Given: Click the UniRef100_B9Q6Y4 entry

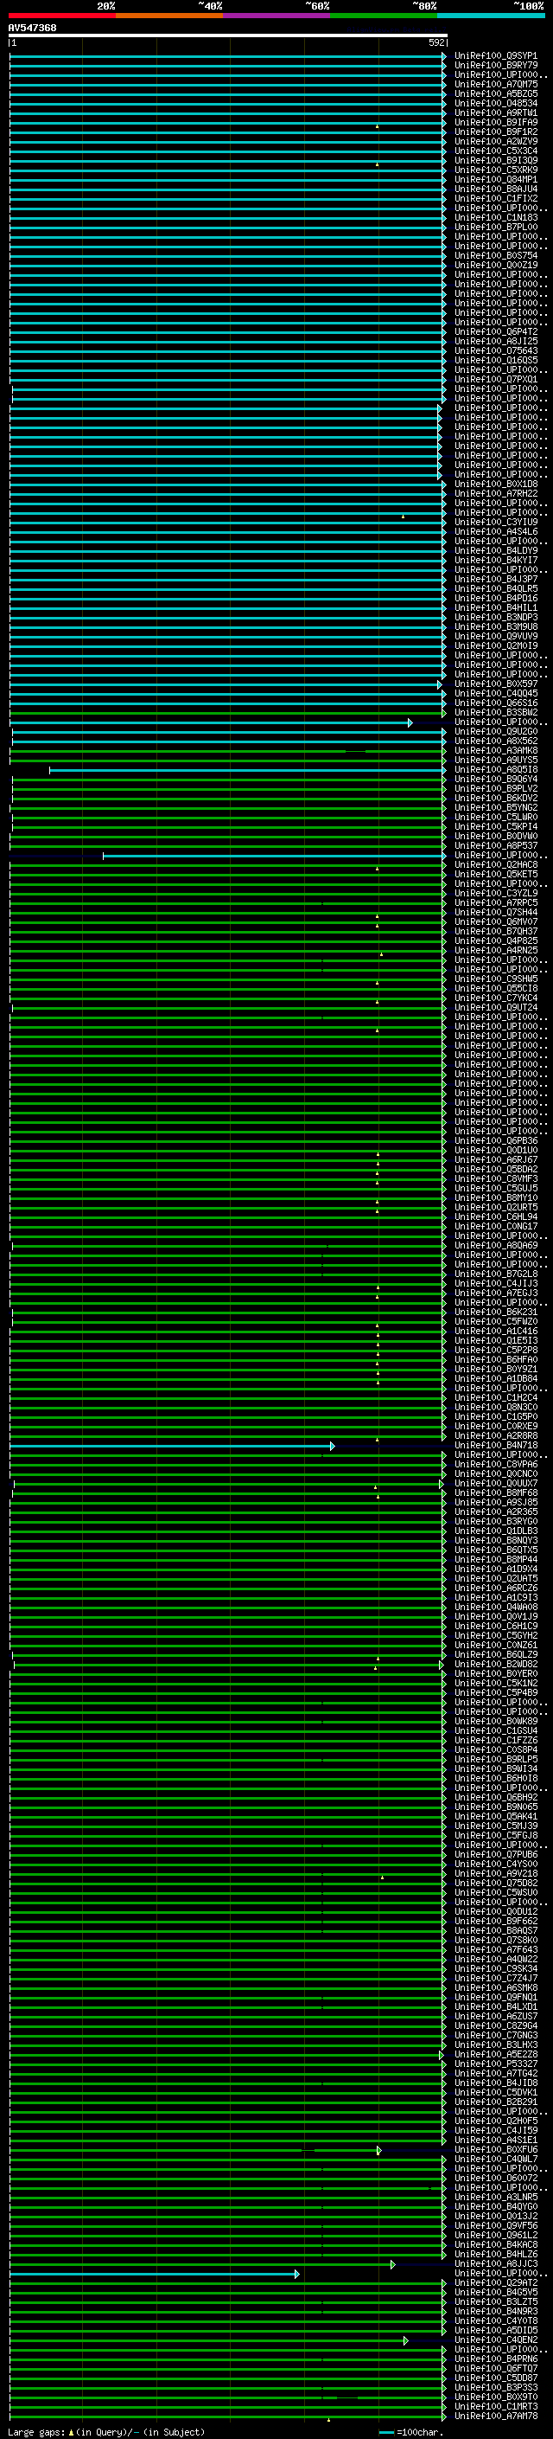Looking at the screenshot, I should pos(495,780).
